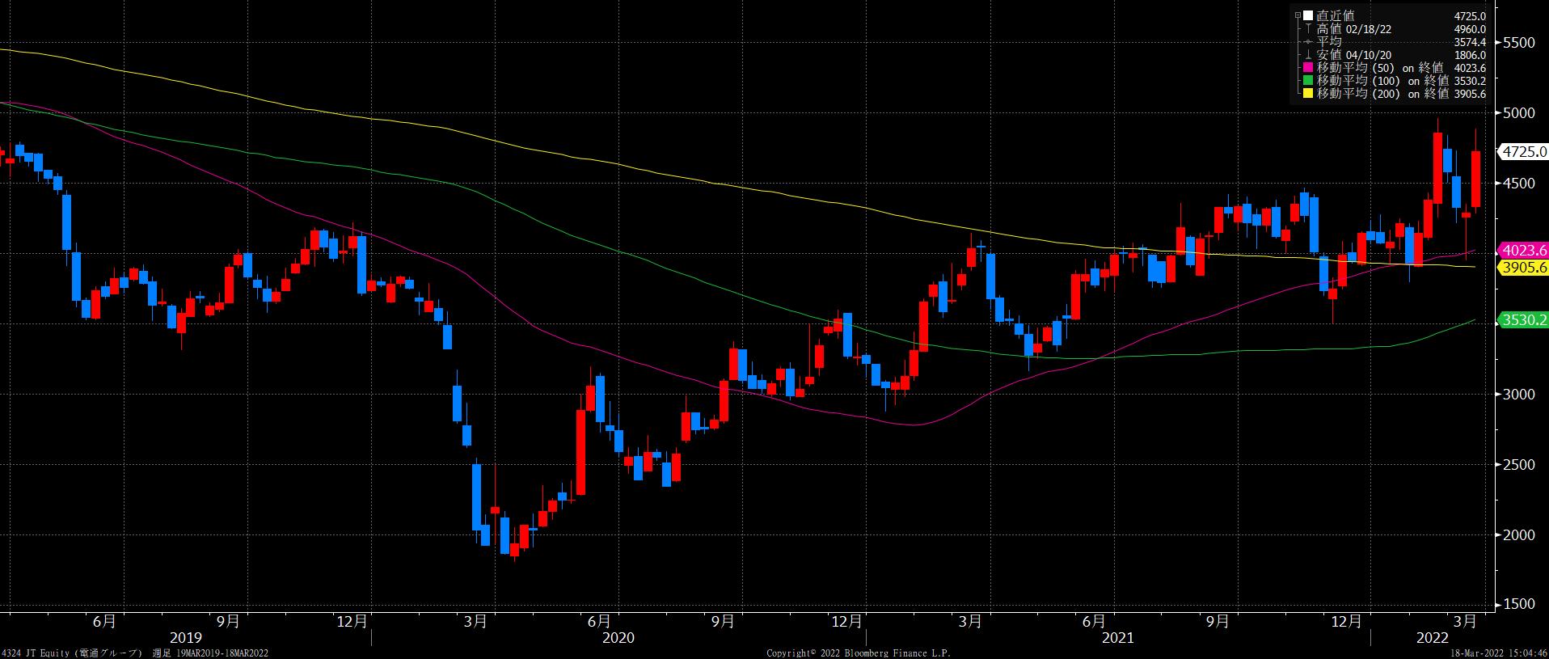Click the 2021 year label on time axis
Image resolution: width=1549 pixels, height=659 pixels.
pos(1117,638)
